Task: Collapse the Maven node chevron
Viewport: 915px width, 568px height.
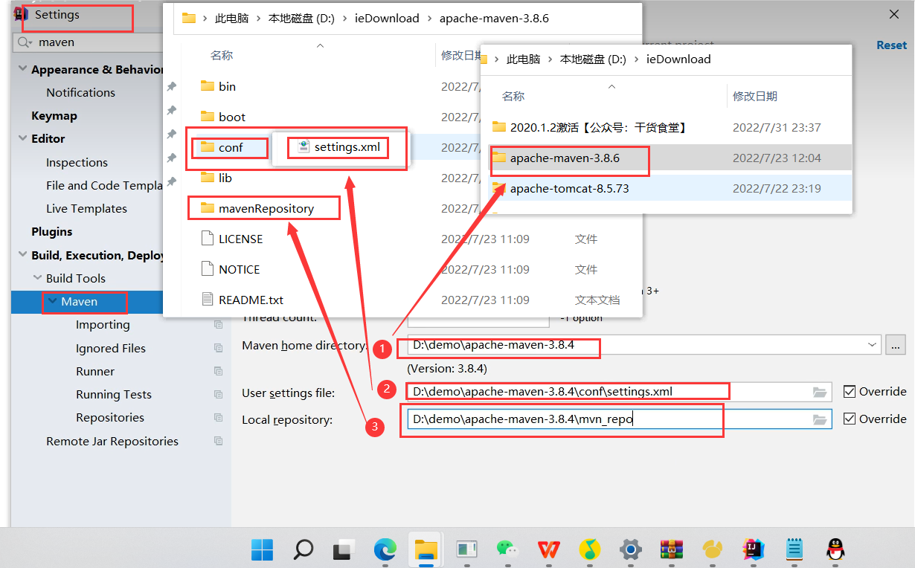Action: click(52, 301)
